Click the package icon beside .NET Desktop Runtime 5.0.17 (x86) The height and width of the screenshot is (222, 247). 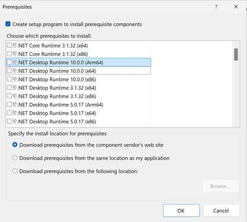15,121
